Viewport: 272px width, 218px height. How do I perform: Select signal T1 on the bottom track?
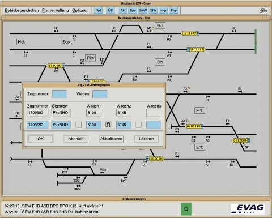pyautogui.click(x=30, y=161)
